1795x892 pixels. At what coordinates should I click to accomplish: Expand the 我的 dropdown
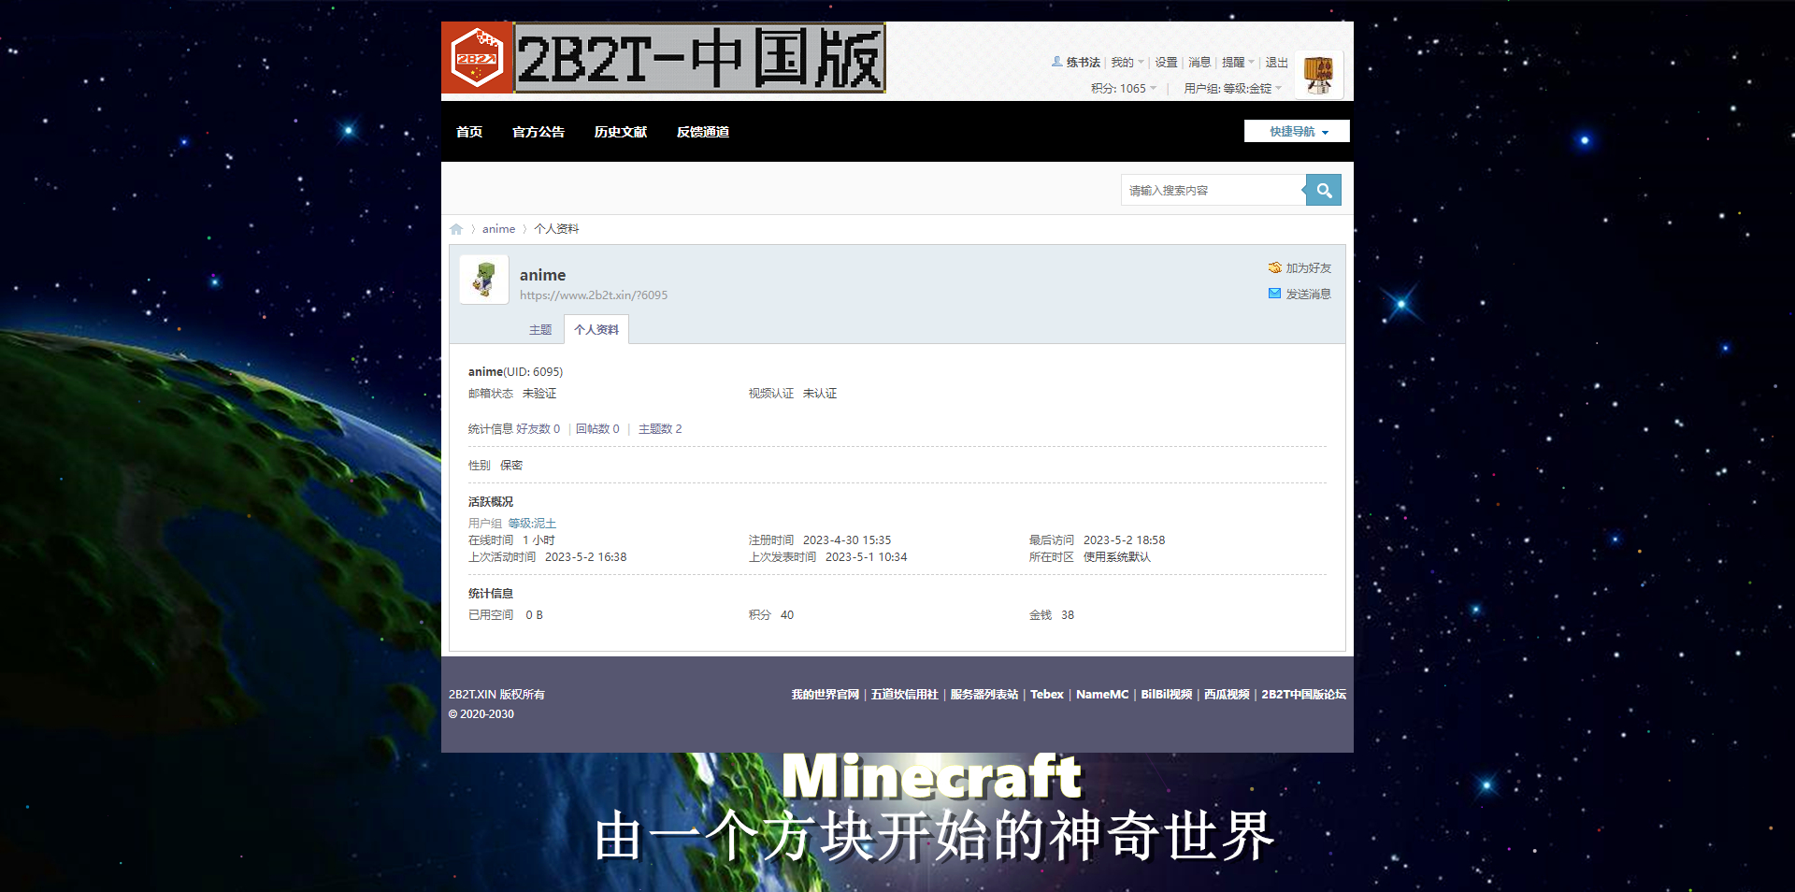[x=1127, y=63]
